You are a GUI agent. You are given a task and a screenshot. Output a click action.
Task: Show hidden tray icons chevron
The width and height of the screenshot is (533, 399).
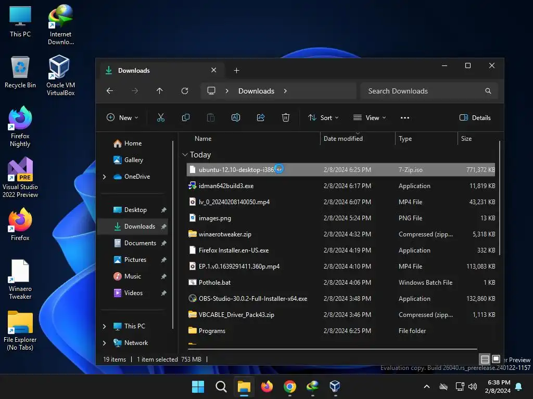(427, 387)
